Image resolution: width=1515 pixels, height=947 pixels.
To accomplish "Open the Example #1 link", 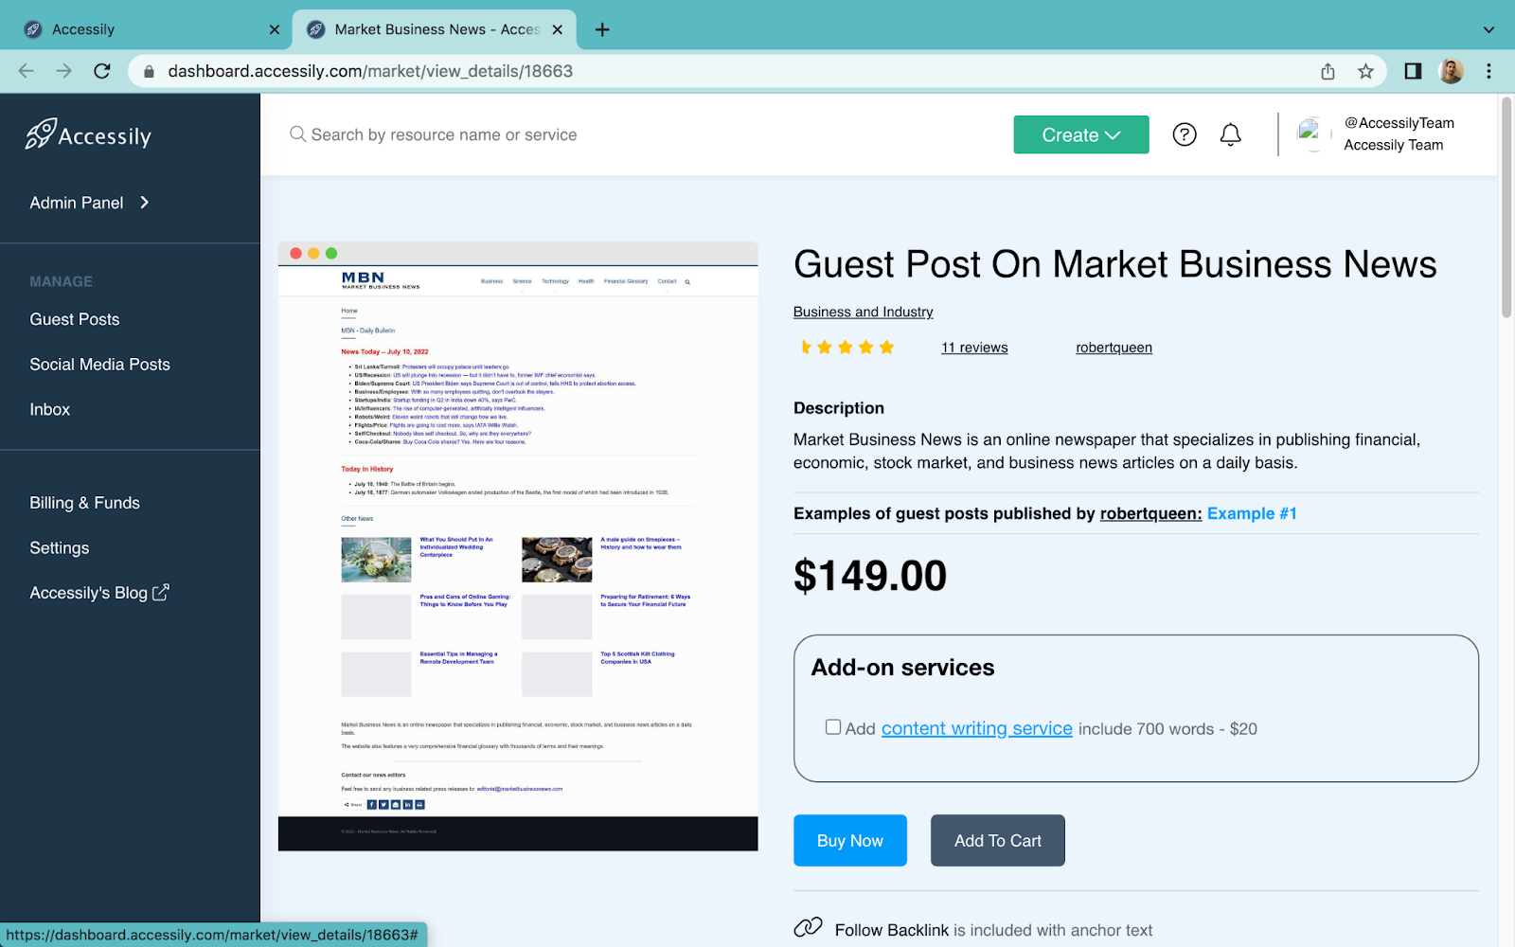I will click(x=1252, y=513).
